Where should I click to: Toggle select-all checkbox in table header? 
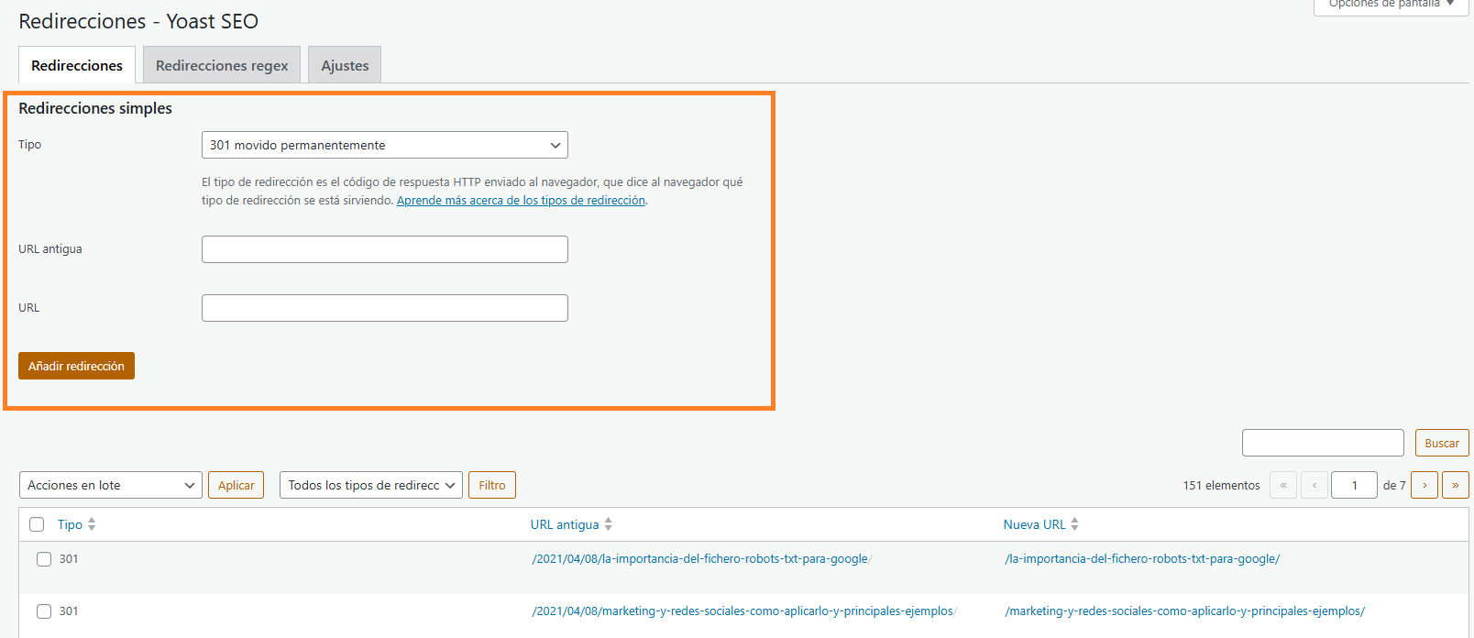point(37,524)
